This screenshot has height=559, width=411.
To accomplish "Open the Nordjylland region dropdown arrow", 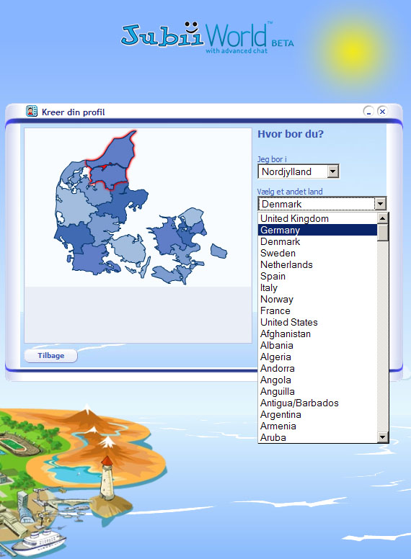I will [332, 171].
